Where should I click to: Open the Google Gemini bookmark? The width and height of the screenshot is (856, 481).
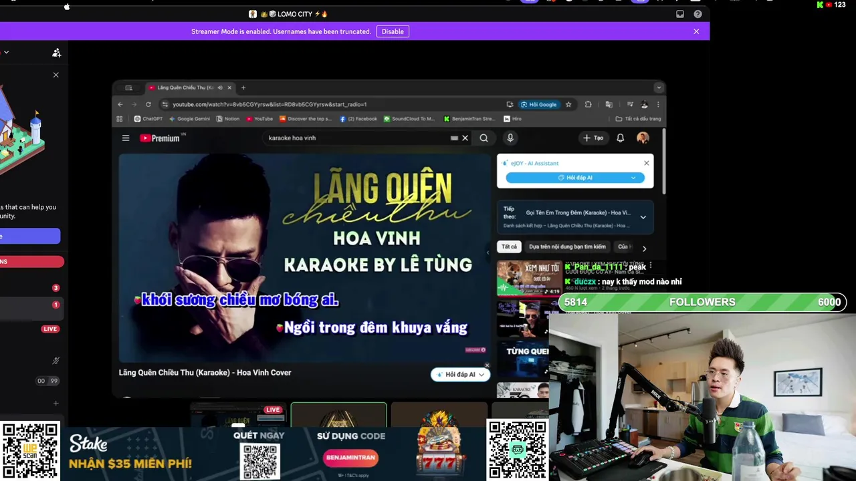[190, 119]
